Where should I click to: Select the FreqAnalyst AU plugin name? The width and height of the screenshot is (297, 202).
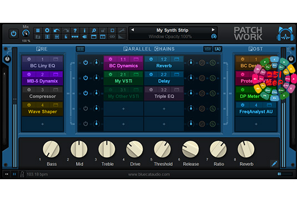point(256,112)
